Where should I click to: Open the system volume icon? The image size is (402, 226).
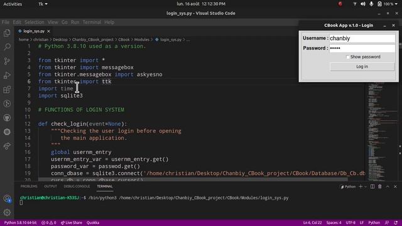[363, 4]
